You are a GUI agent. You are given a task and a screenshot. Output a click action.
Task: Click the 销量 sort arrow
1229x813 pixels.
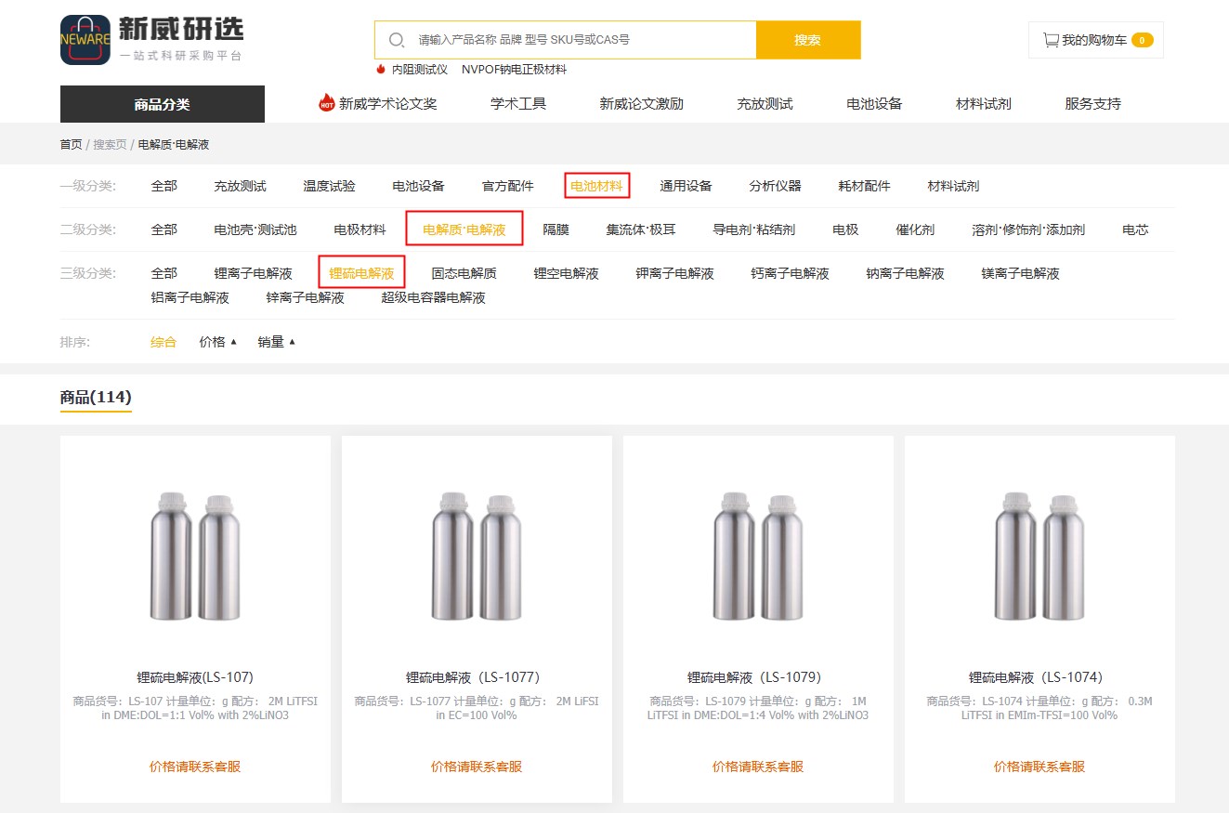click(292, 342)
